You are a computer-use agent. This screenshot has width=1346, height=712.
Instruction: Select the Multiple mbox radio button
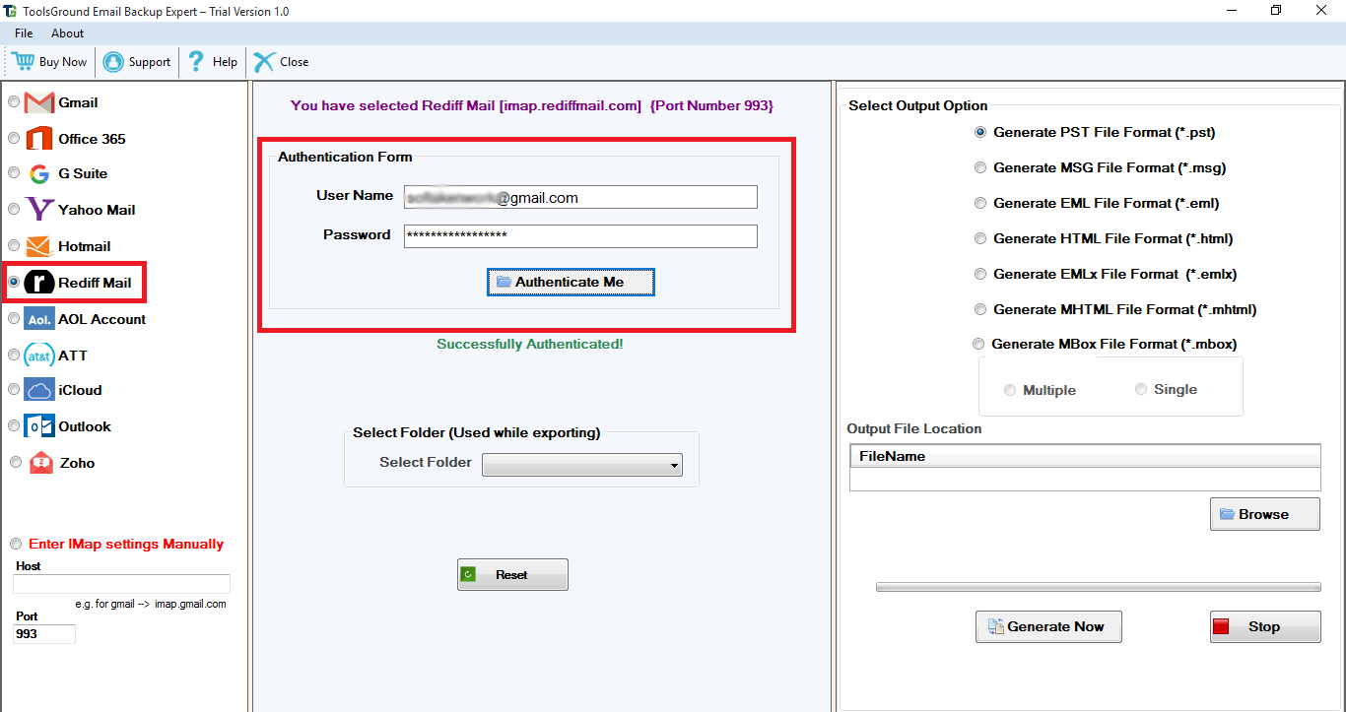[1010, 390]
